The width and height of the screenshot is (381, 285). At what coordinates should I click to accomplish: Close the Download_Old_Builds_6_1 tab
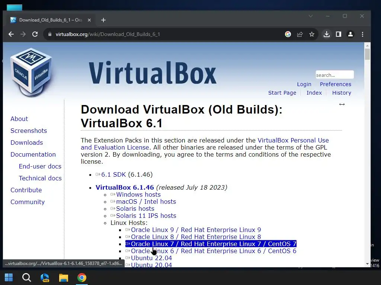coord(89,20)
